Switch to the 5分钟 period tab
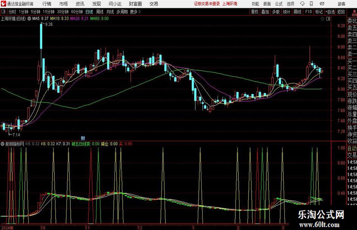Image resolution: width=357 pixels, height=230 pixels. [x=36, y=12]
